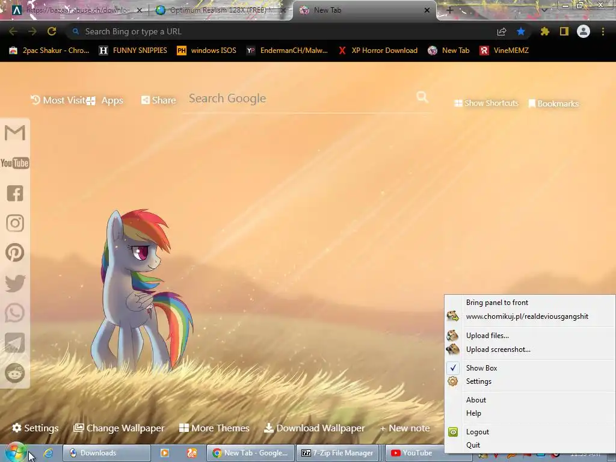Screen dimensions: 616x462
Task: Open the Downloads taskbar window
Action: tap(107, 453)
